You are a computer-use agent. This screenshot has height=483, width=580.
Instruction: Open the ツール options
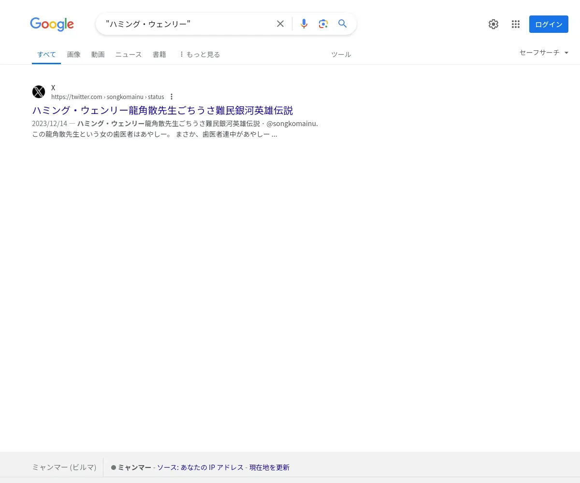pos(341,55)
